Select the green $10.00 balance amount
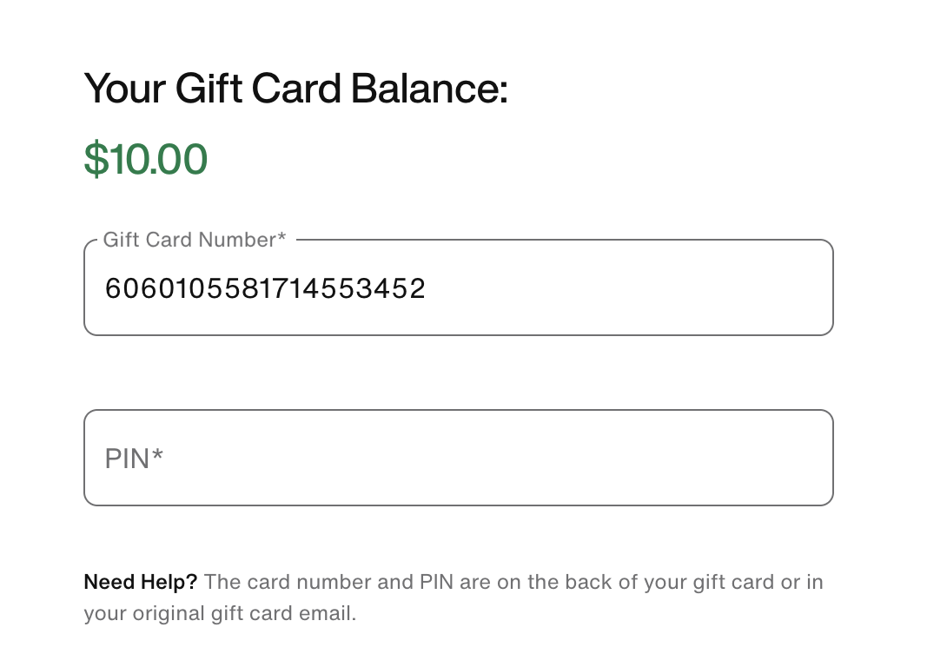This screenshot has height=667, width=947. (x=146, y=159)
